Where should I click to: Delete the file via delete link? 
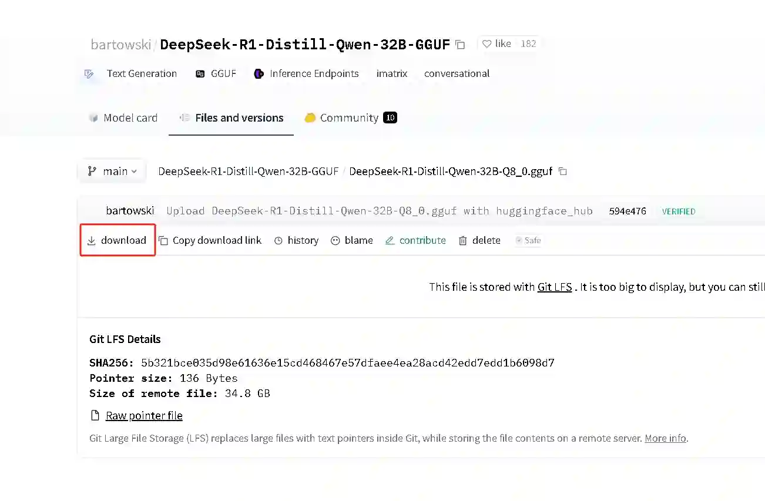(486, 240)
